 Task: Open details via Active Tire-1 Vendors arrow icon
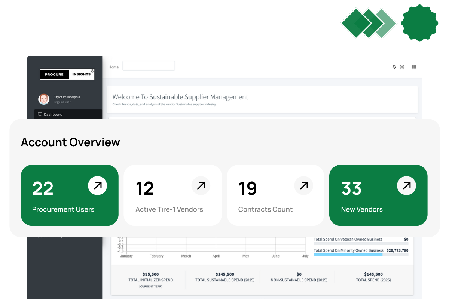201,185
